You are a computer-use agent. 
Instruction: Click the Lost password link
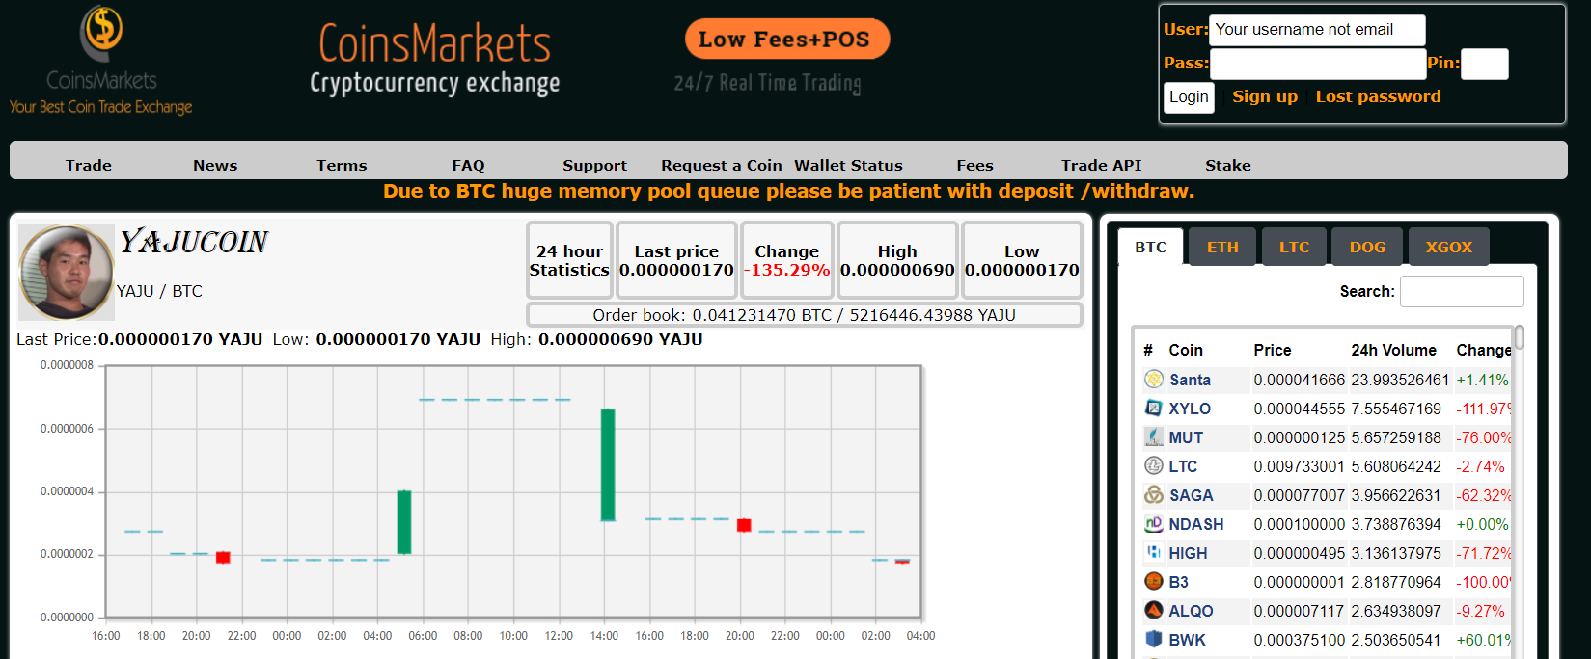pyautogui.click(x=1378, y=96)
